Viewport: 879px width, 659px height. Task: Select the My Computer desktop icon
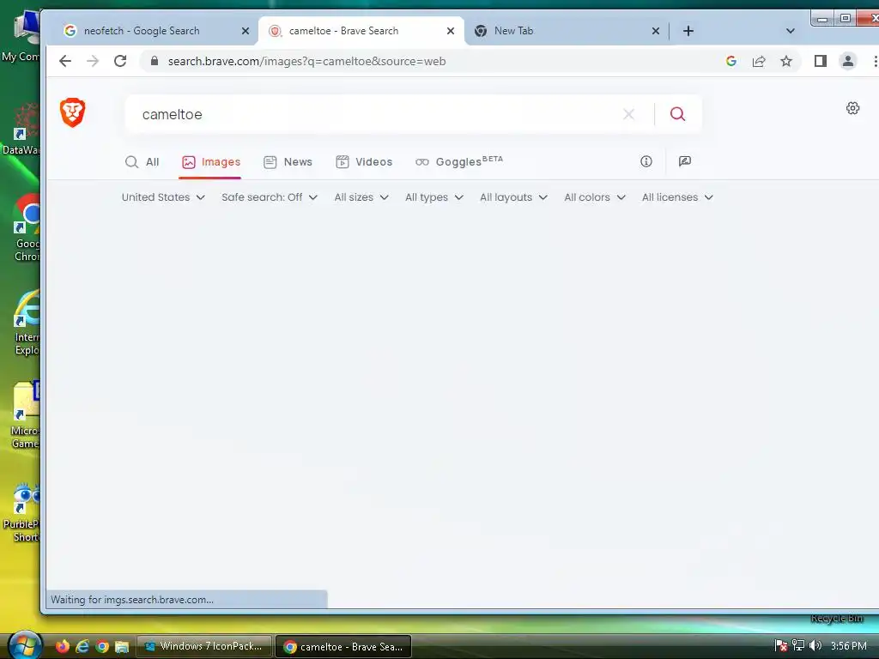21,34
